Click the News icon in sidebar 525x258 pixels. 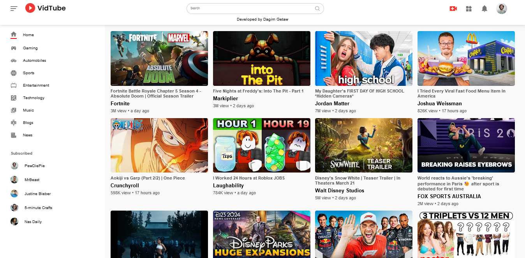coord(14,135)
